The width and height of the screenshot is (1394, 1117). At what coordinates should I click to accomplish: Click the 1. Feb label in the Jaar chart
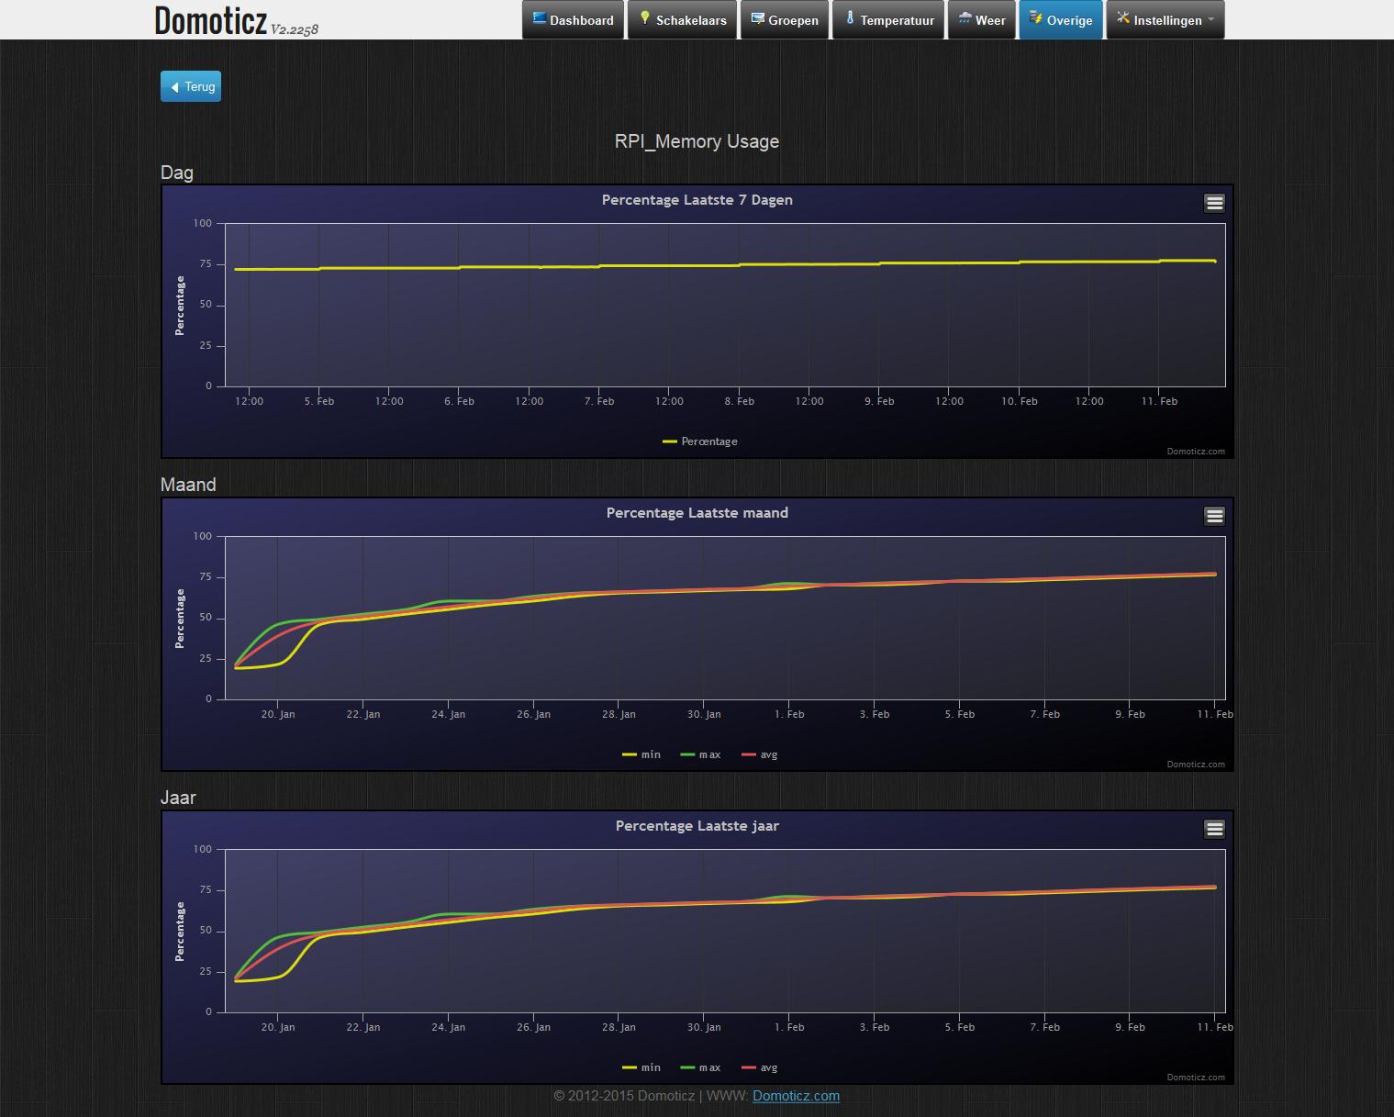(x=789, y=1027)
